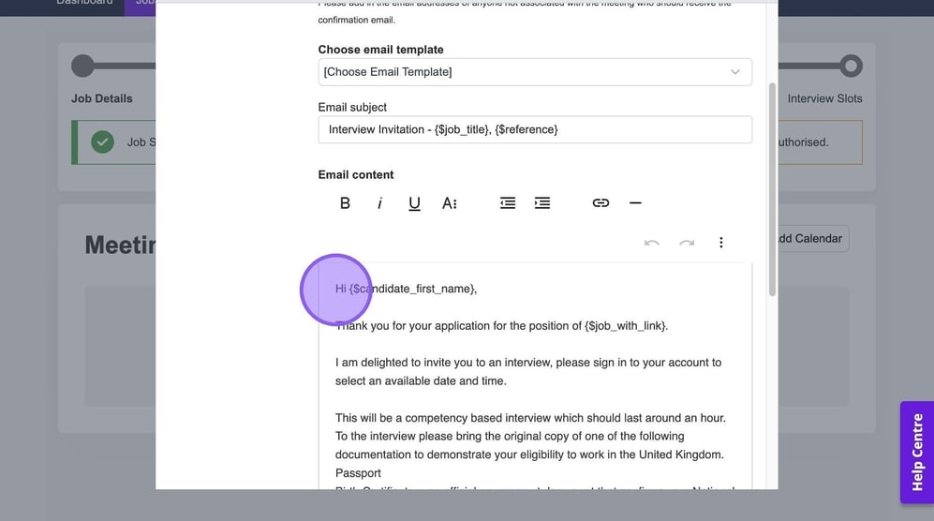Open the Choose Email Template dropdown
Screen dimensions: 934x521
coord(534,72)
